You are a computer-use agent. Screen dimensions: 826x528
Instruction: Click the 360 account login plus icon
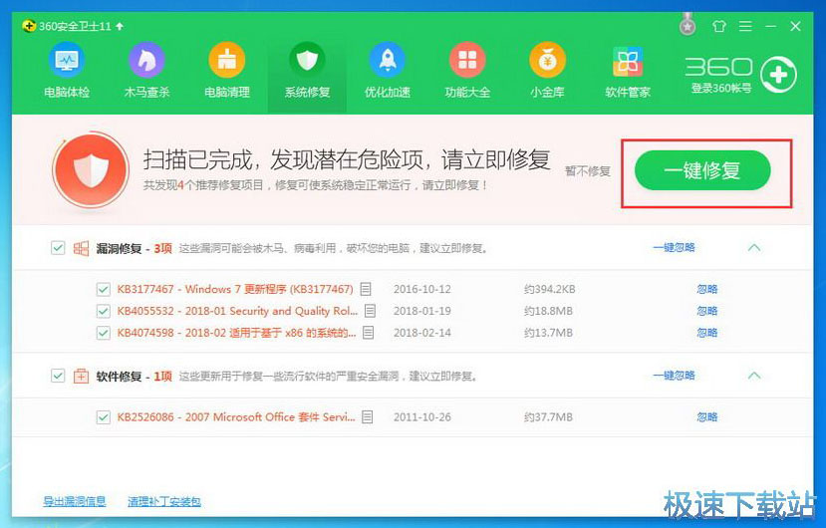pos(778,75)
